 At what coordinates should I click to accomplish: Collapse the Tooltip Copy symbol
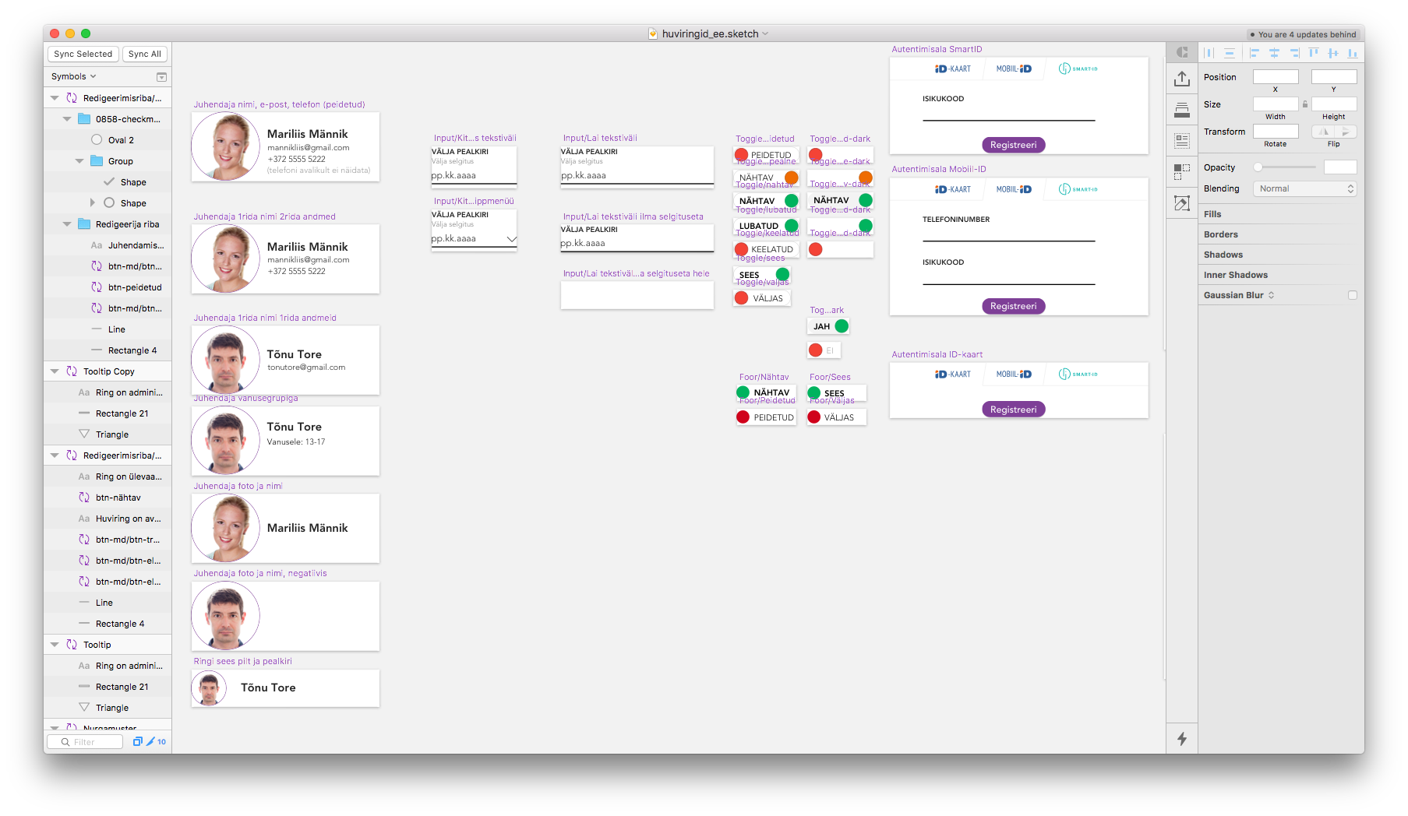pos(55,371)
